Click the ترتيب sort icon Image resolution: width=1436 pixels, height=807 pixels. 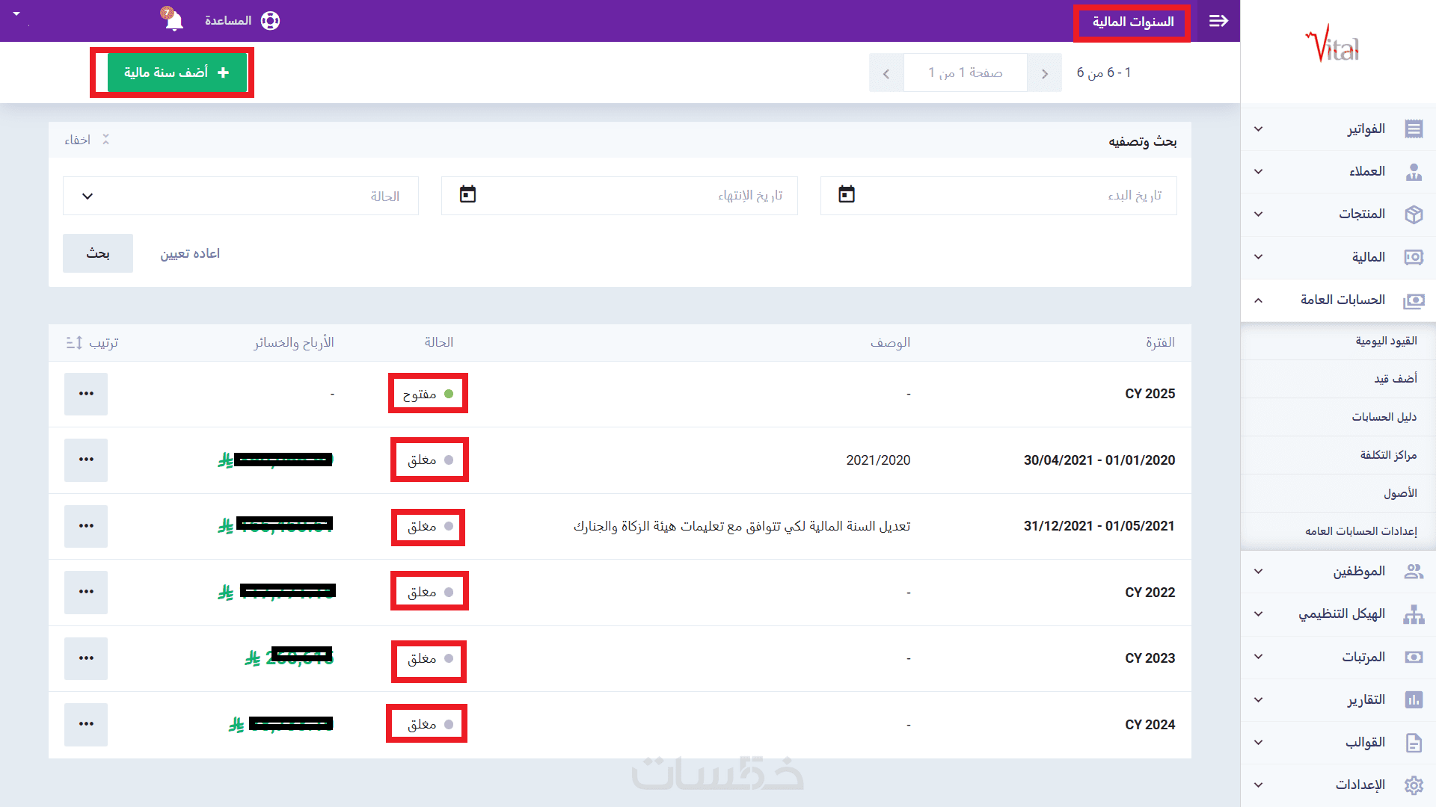74,343
